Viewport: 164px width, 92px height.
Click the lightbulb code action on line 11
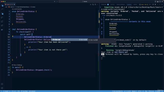point(13,36)
